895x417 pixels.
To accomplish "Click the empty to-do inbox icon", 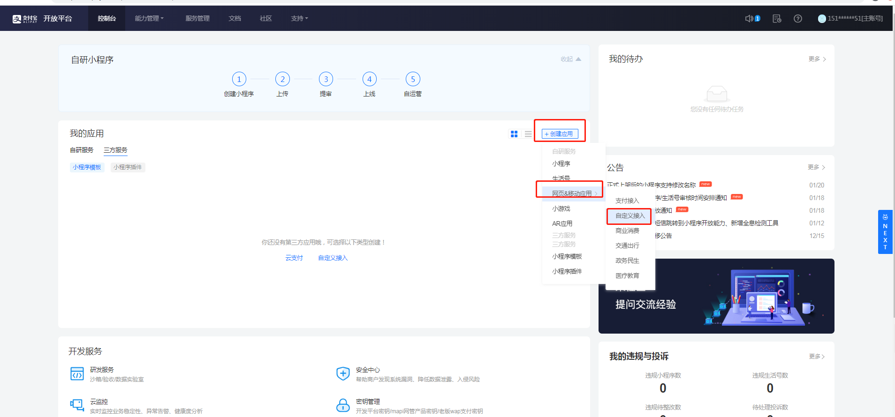I will 717,94.
